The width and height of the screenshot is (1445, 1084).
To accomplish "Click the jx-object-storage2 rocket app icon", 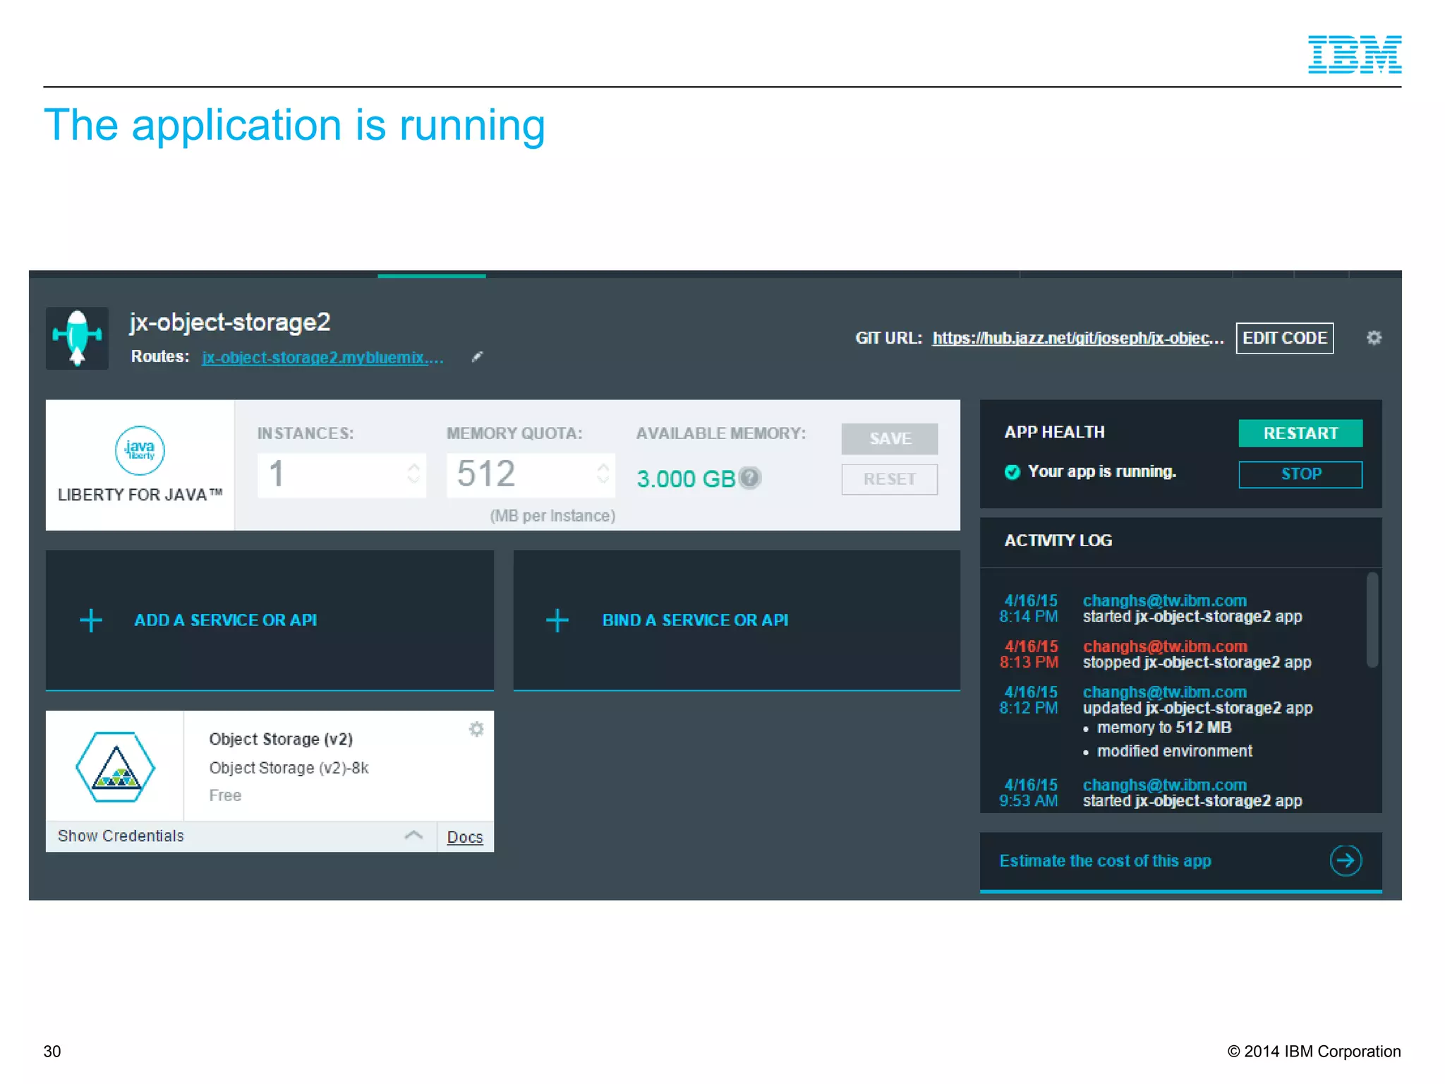I will 77,338.
